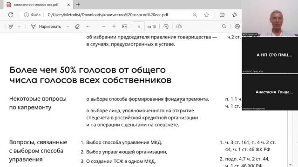The width and height of the screenshot is (298, 167).
Task: Open the more options ellipsis in PDF toolbar
Action: 88,26
